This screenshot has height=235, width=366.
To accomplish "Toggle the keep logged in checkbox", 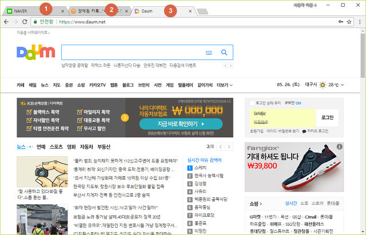I will pyautogui.click(x=252, y=103).
